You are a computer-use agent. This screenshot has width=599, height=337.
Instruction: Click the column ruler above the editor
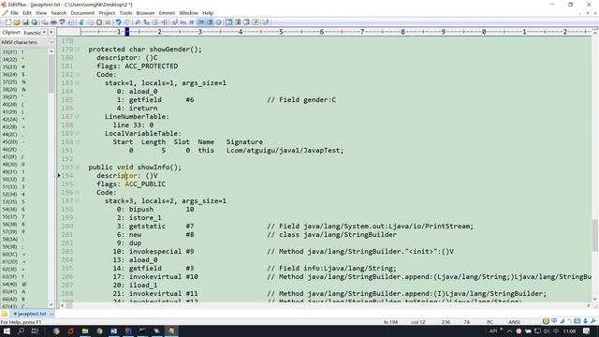click(324, 32)
